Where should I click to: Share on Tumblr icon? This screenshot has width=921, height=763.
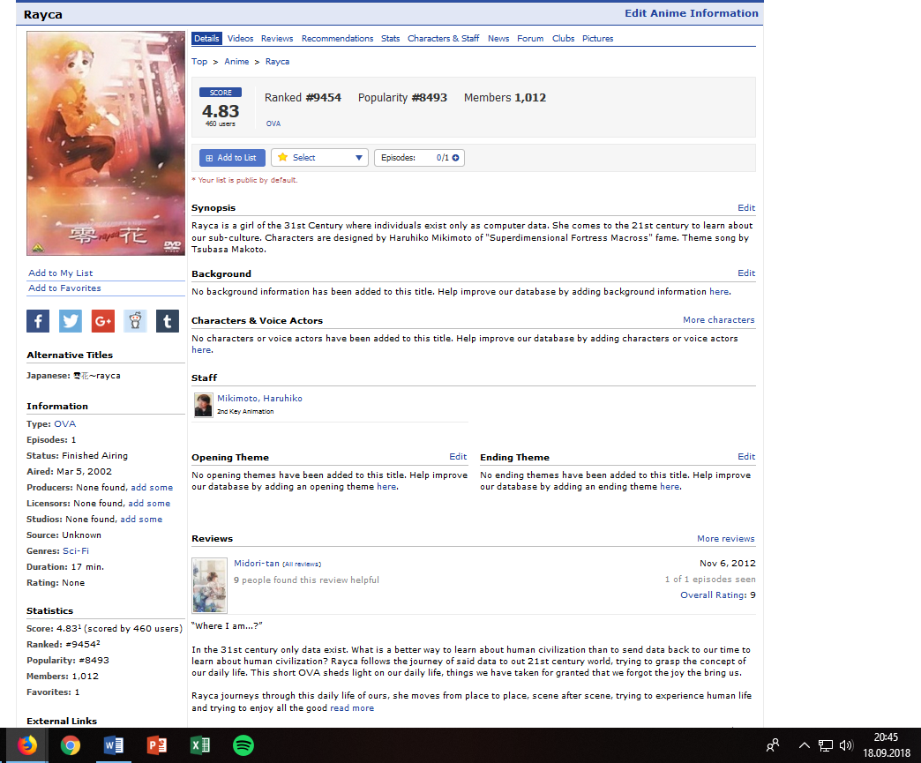click(168, 321)
